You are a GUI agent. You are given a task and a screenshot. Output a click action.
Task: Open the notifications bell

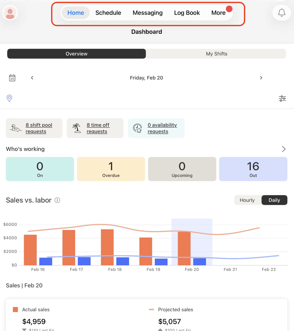281,13
